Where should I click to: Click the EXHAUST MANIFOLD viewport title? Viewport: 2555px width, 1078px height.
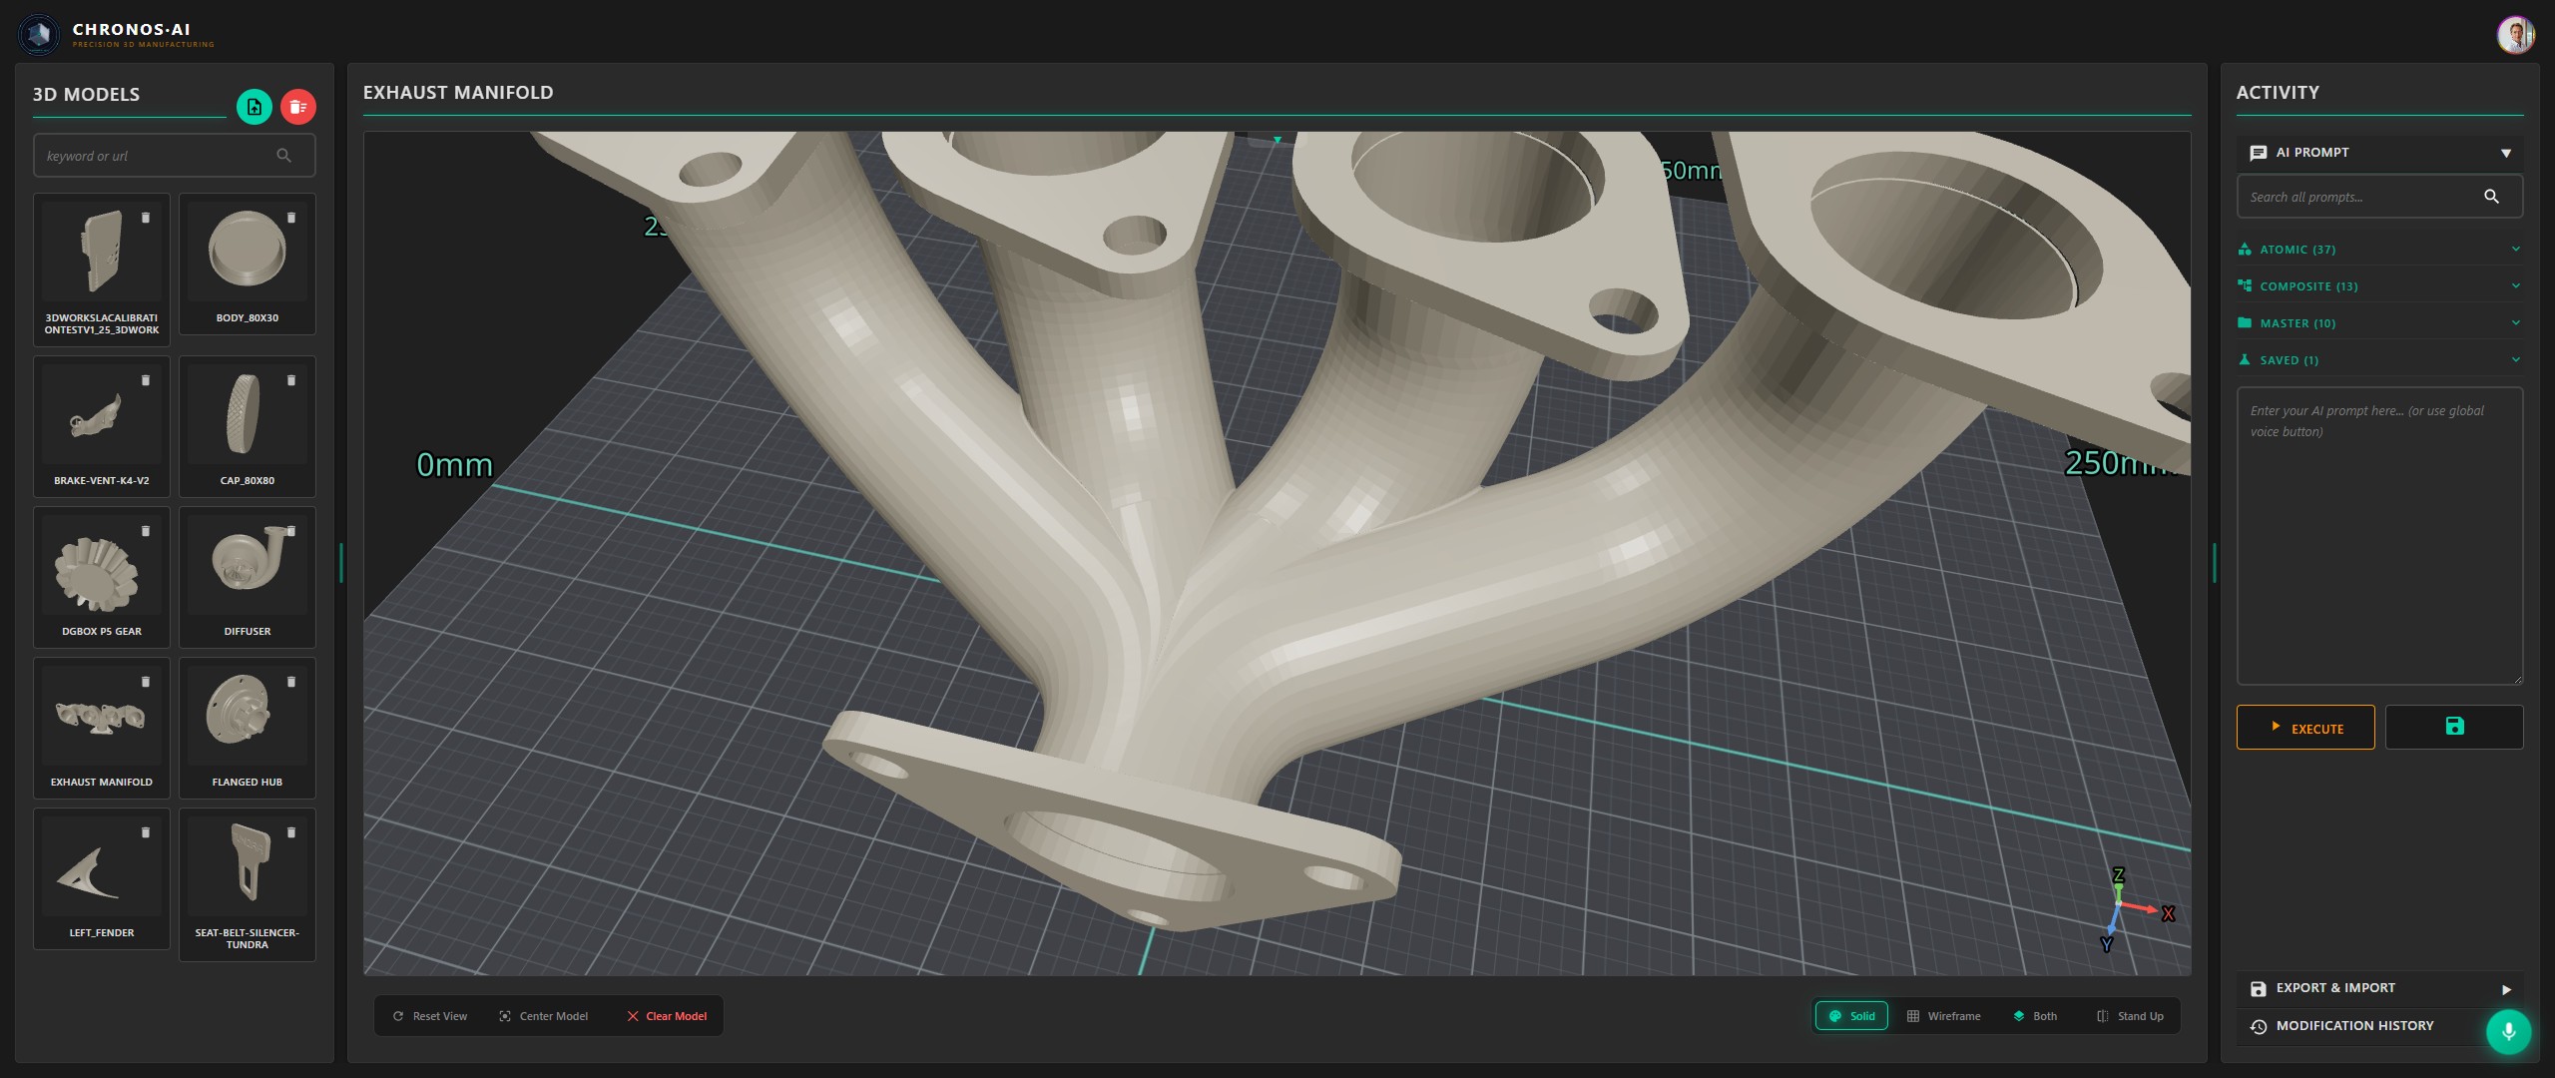tap(458, 93)
